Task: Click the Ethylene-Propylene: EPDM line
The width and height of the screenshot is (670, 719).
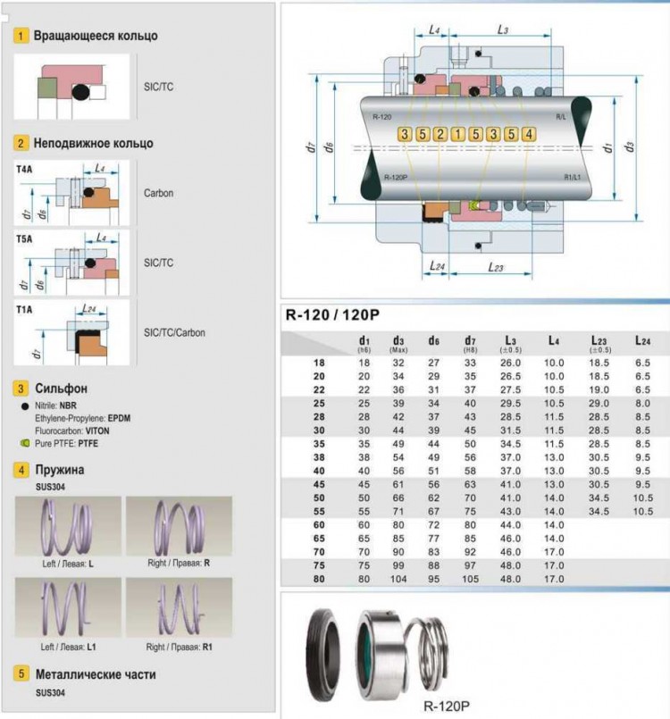Action: (82, 418)
